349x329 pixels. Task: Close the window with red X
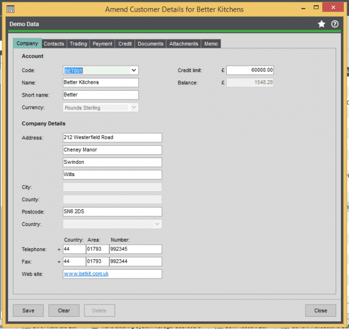coord(333,8)
